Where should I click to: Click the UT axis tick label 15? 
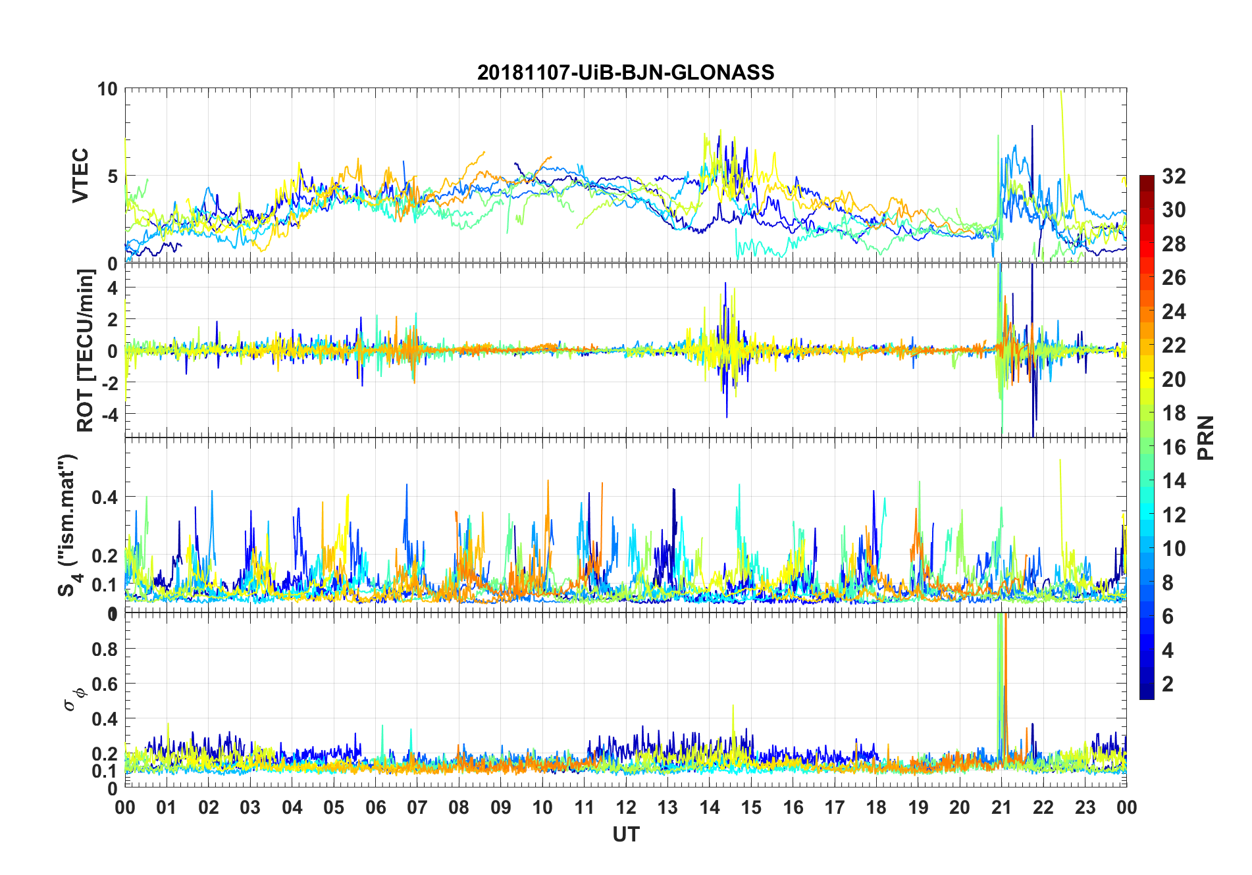pos(751,807)
